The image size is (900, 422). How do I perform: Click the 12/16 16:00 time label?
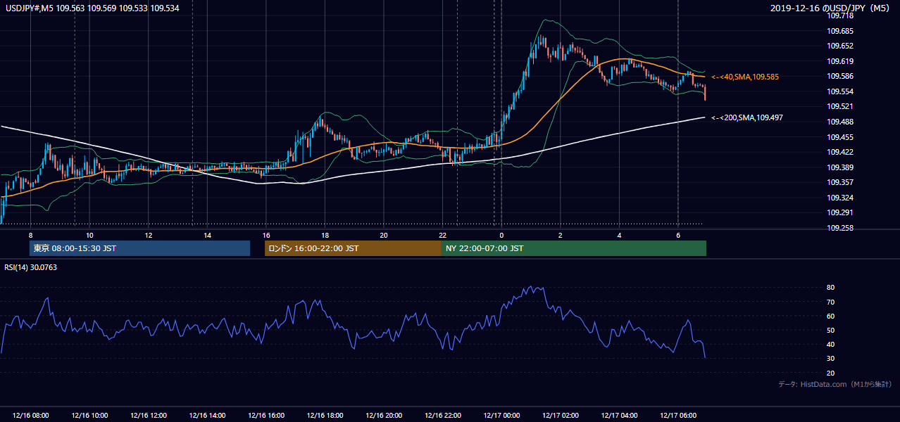coord(266,416)
